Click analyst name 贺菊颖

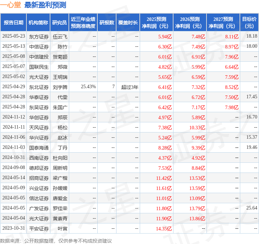click(60, 57)
